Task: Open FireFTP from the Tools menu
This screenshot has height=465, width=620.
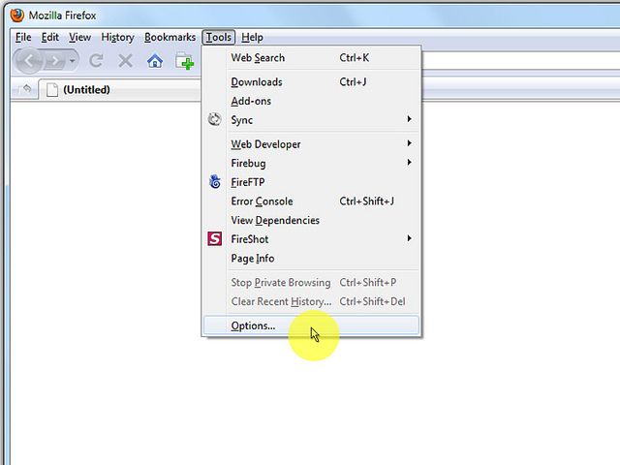Action: click(x=247, y=182)
